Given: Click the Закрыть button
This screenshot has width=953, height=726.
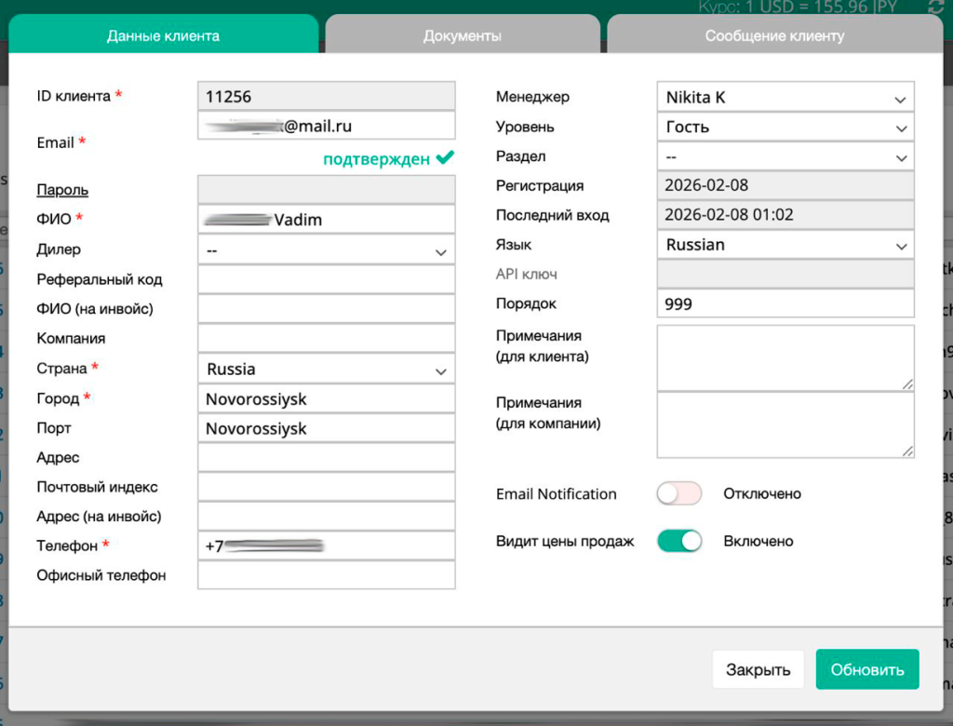Looking at the screenshot, I should 758,669.
